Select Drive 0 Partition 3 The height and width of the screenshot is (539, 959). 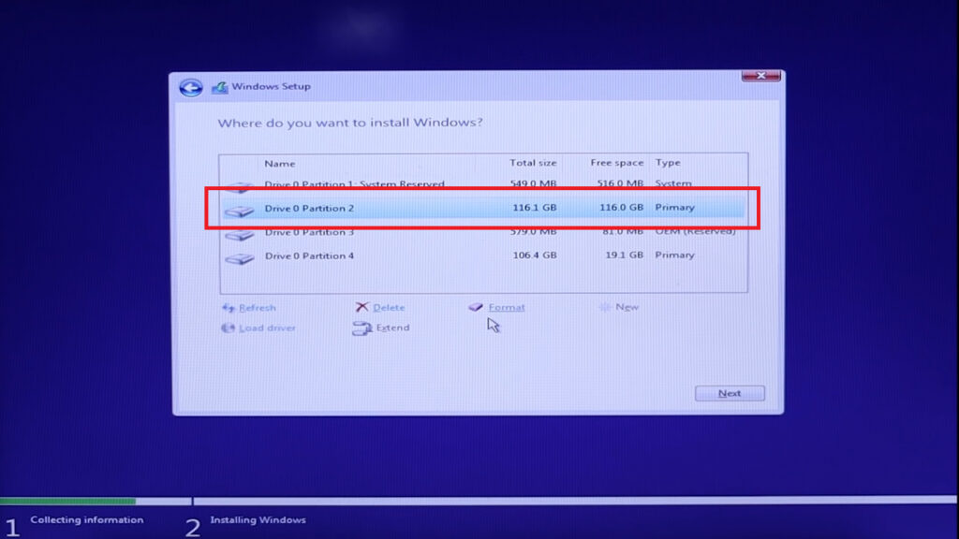(x=421, y=232)
